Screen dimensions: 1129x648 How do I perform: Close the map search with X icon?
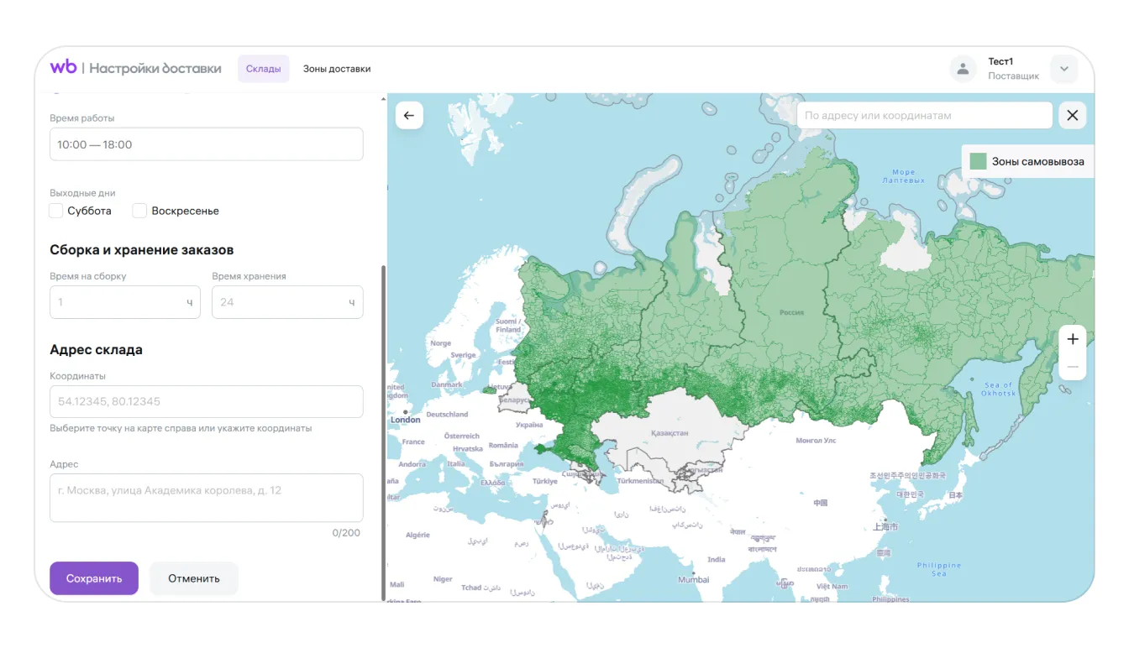pos(1072,116)
